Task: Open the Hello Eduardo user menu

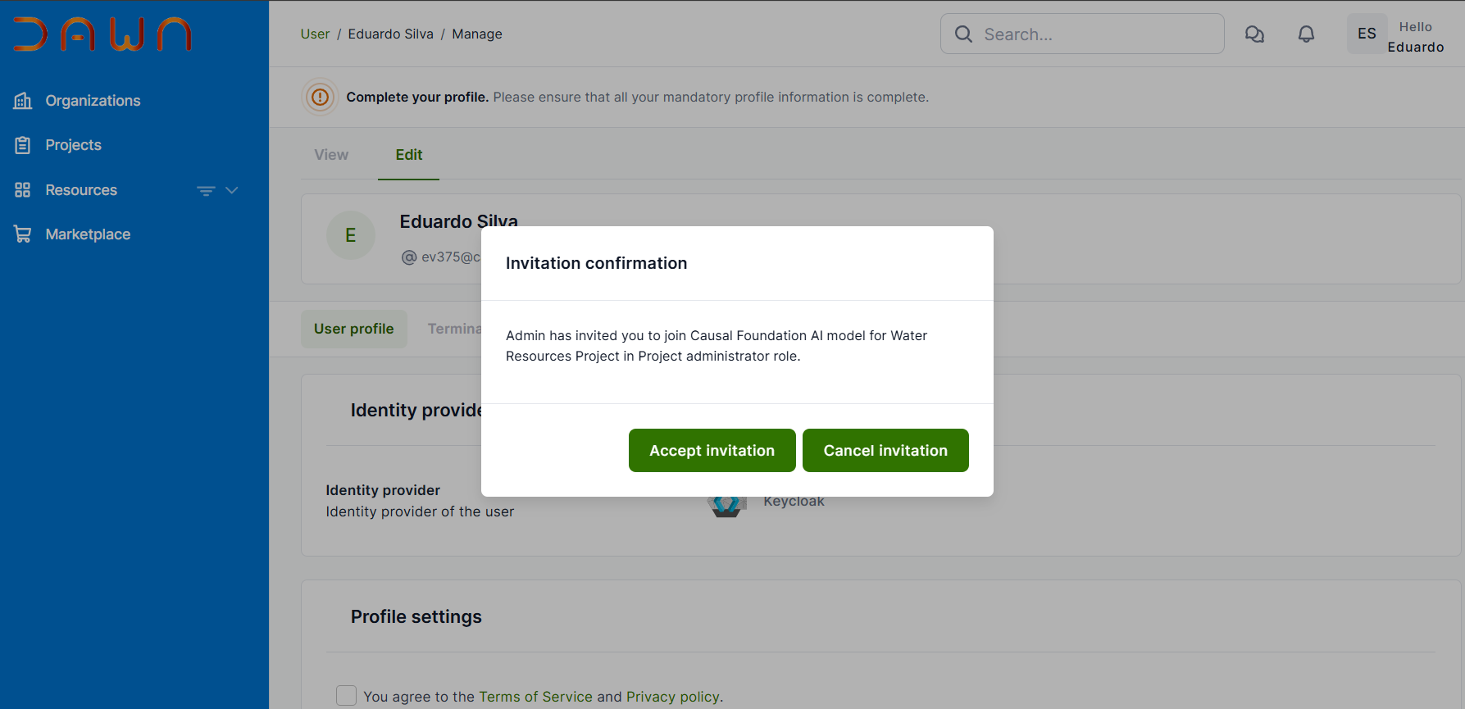Action: (x=1415, y=37)
